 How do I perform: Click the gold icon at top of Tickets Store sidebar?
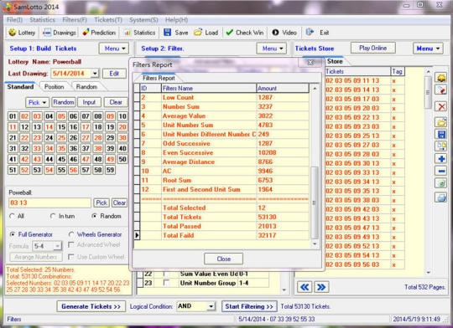(x=441, y=79)
